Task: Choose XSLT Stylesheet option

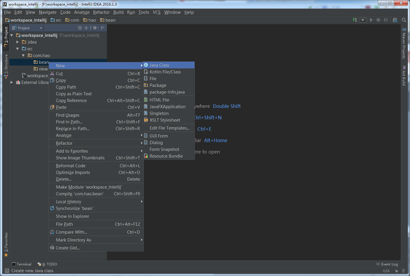Action: (x=169, y=120)
